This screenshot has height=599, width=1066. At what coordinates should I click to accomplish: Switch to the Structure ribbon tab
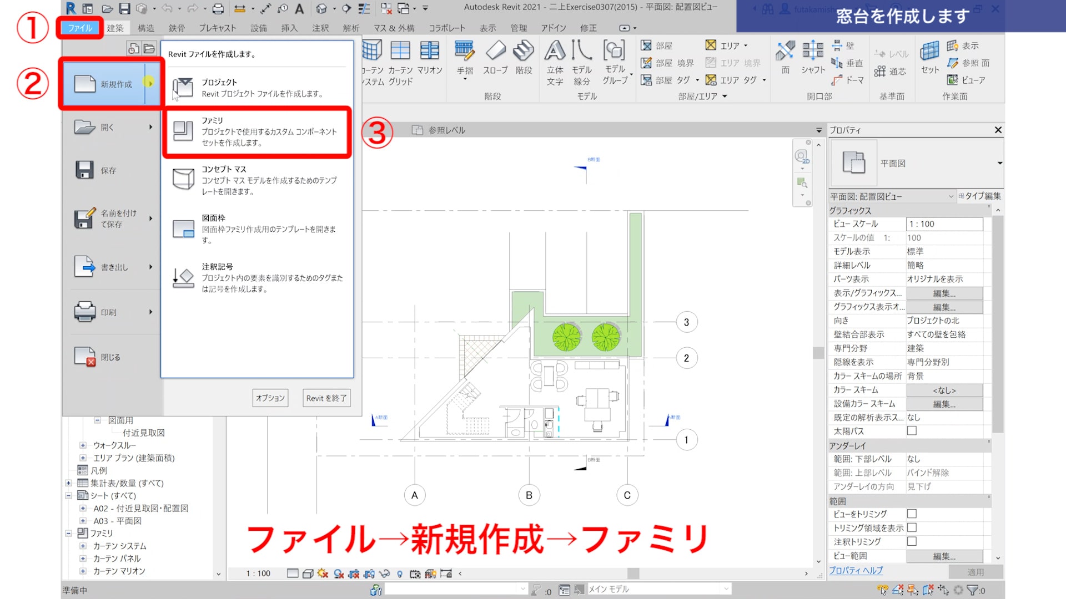[x=145, y=28]
